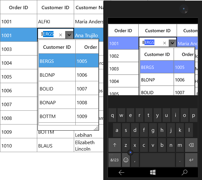Click Order ID 1003 cell in desktop grid

point(18,48)
